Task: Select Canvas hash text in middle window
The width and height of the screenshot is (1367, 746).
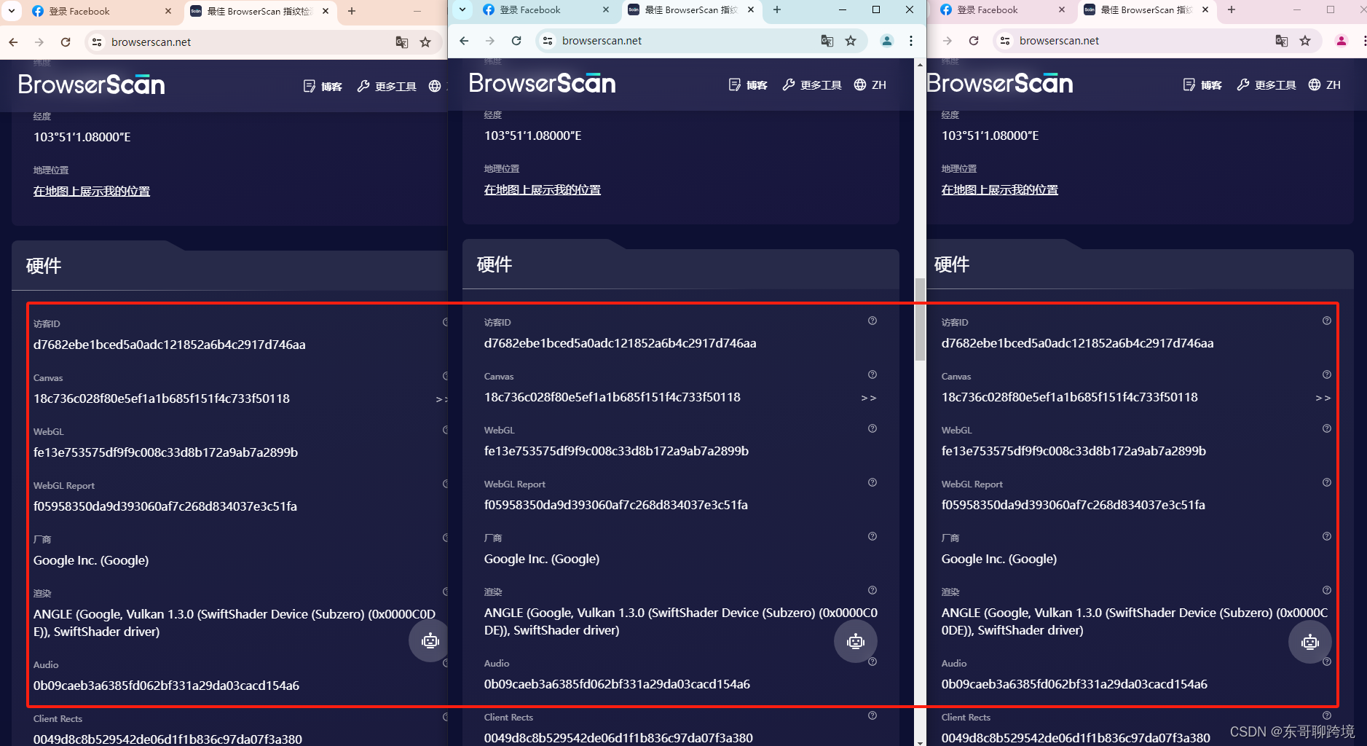Action: [612, 397]
